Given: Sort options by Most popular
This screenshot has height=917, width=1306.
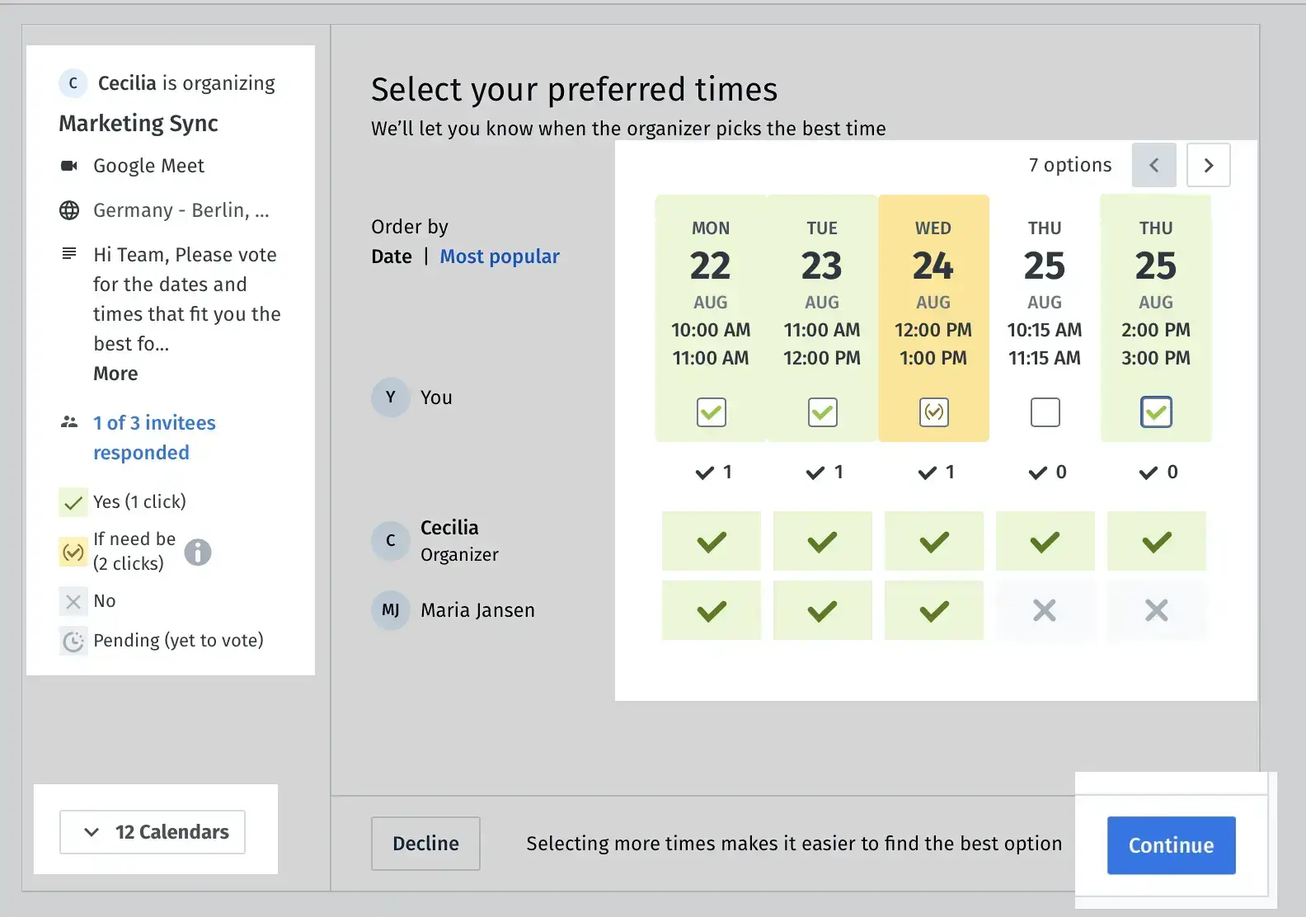Looking at the screenshot, I should (x=500, y=256).
